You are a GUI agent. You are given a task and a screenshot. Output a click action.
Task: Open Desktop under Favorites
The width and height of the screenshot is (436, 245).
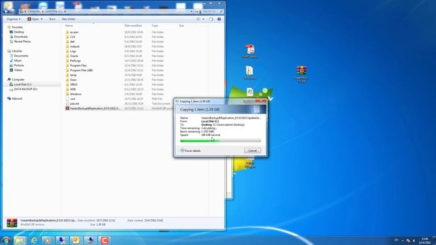[19, 32]
